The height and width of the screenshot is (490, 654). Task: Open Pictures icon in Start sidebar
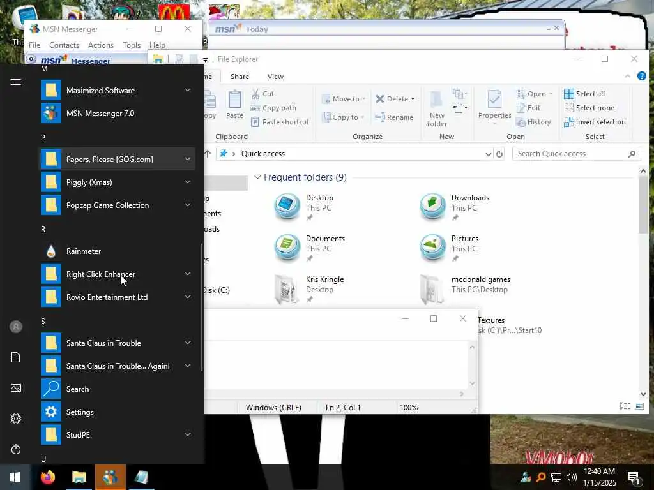(16, 388)
